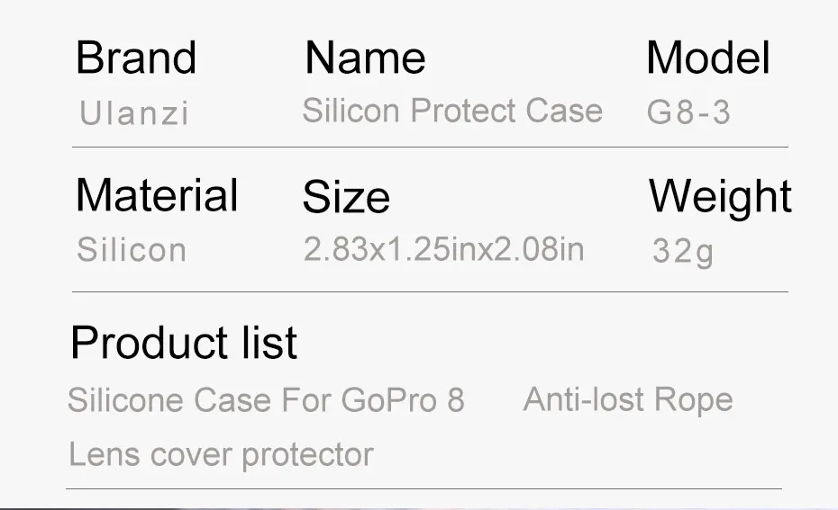Click the Weight heading

(720, 196)
